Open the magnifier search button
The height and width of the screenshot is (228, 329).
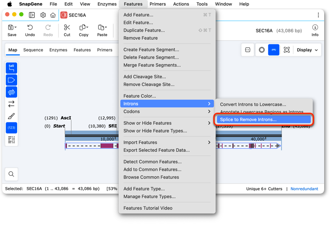point(11,174)
